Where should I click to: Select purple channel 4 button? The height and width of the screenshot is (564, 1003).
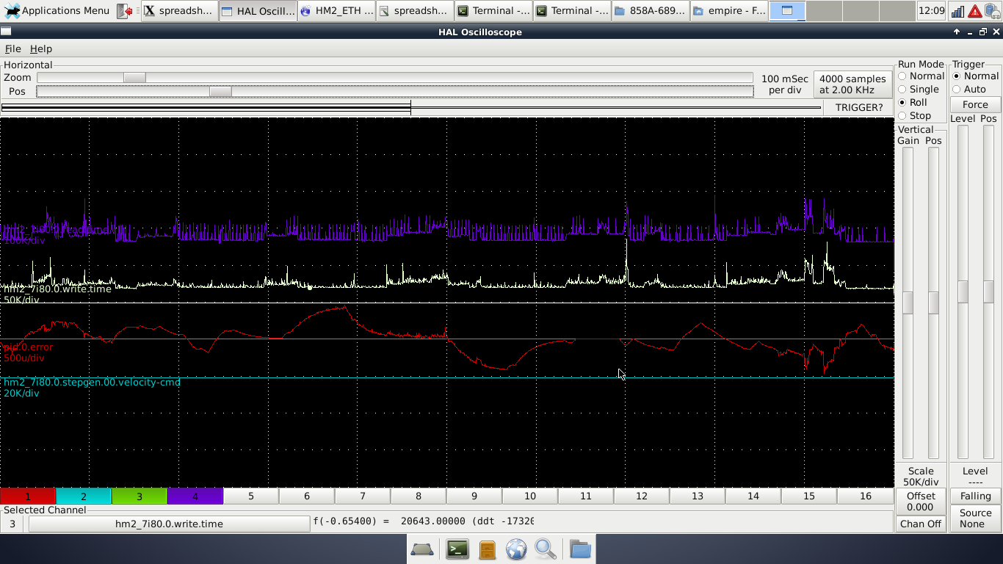195,496
